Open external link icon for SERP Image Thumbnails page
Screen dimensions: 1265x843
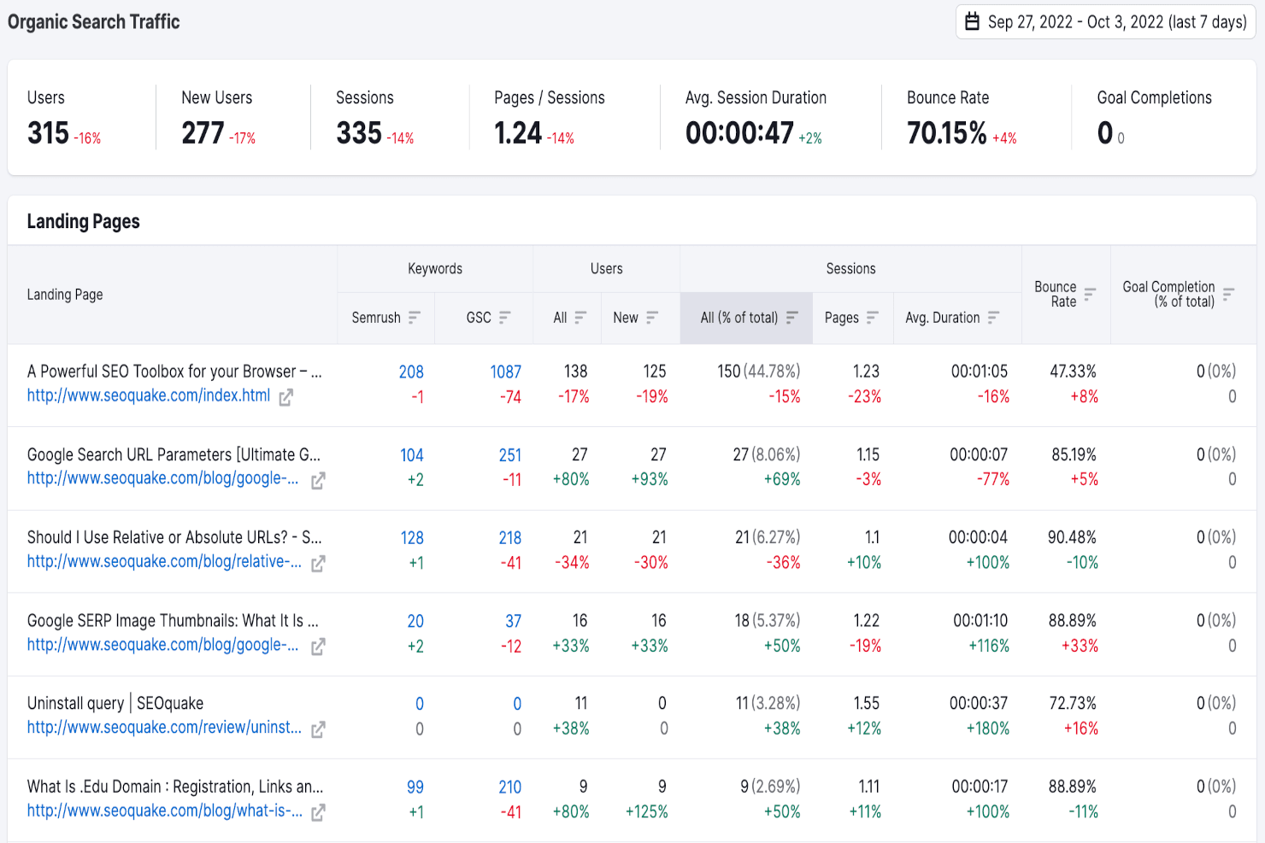tap(318, 647)
